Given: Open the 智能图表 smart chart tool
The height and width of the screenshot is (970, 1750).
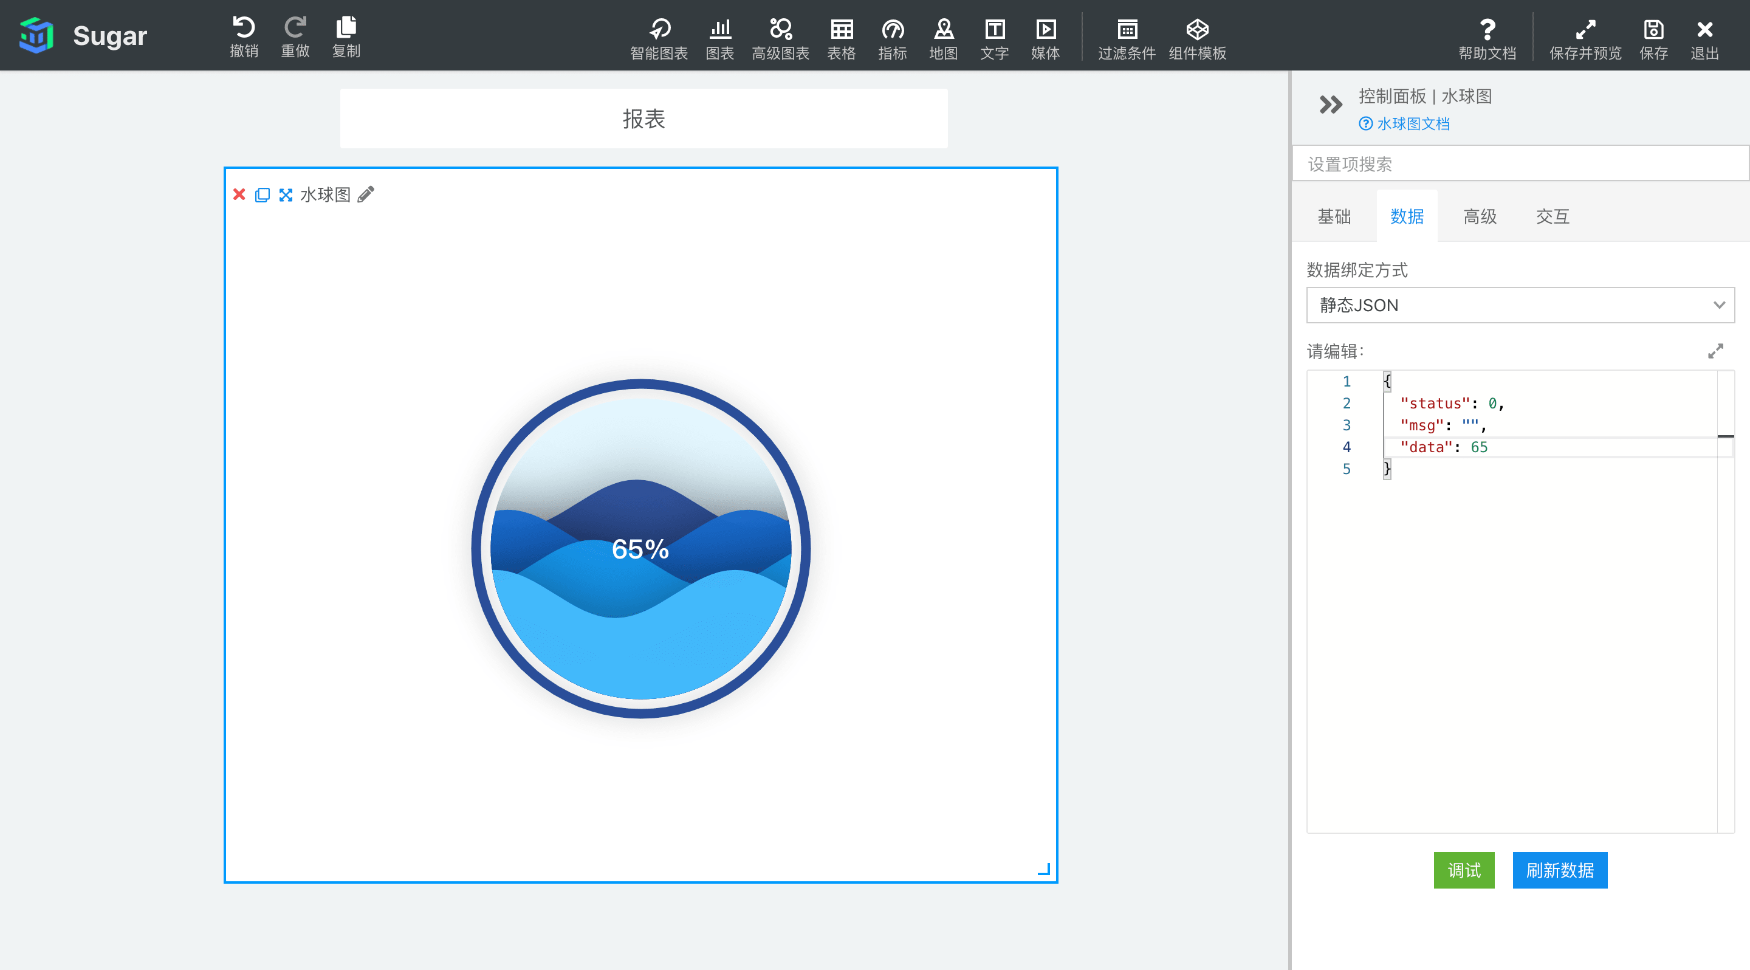Looking at the screenshot, I should (659, 39).
